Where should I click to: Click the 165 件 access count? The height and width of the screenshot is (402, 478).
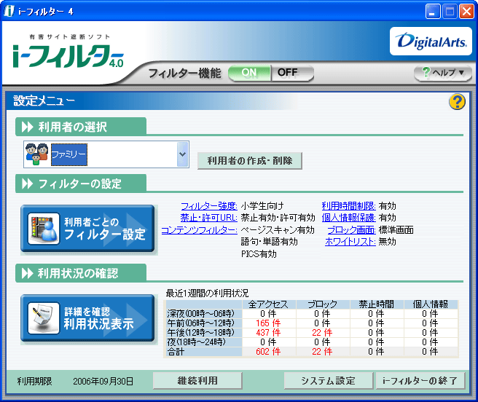pos(268,323)
